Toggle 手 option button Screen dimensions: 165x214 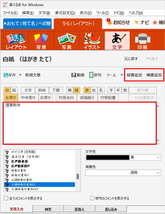[x=111, y=90]
